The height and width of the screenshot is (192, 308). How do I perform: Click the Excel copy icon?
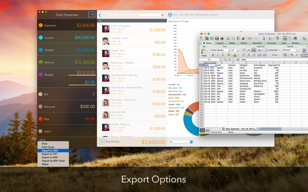(x=233, y=38)
